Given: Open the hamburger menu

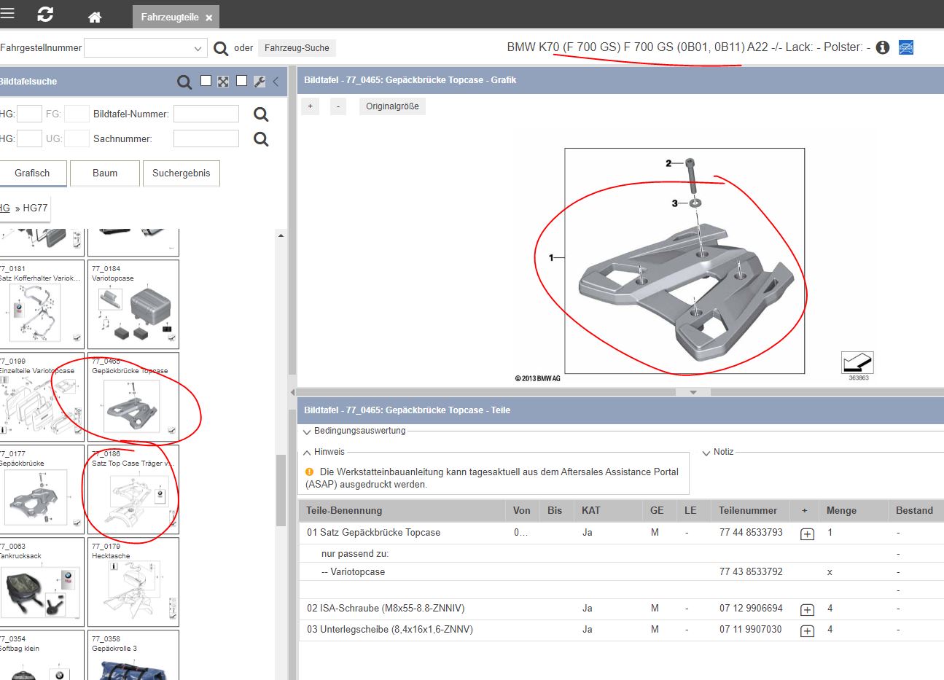Looking at the screenshot, I should [7, 14].
